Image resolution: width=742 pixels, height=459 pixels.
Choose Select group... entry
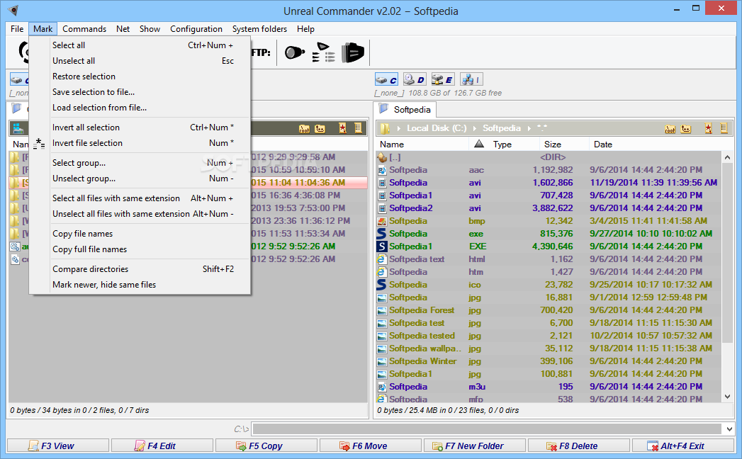[140, 163]
